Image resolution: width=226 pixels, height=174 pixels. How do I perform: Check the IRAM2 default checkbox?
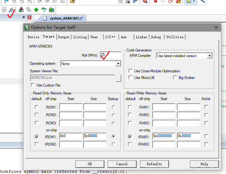[130, 144]
